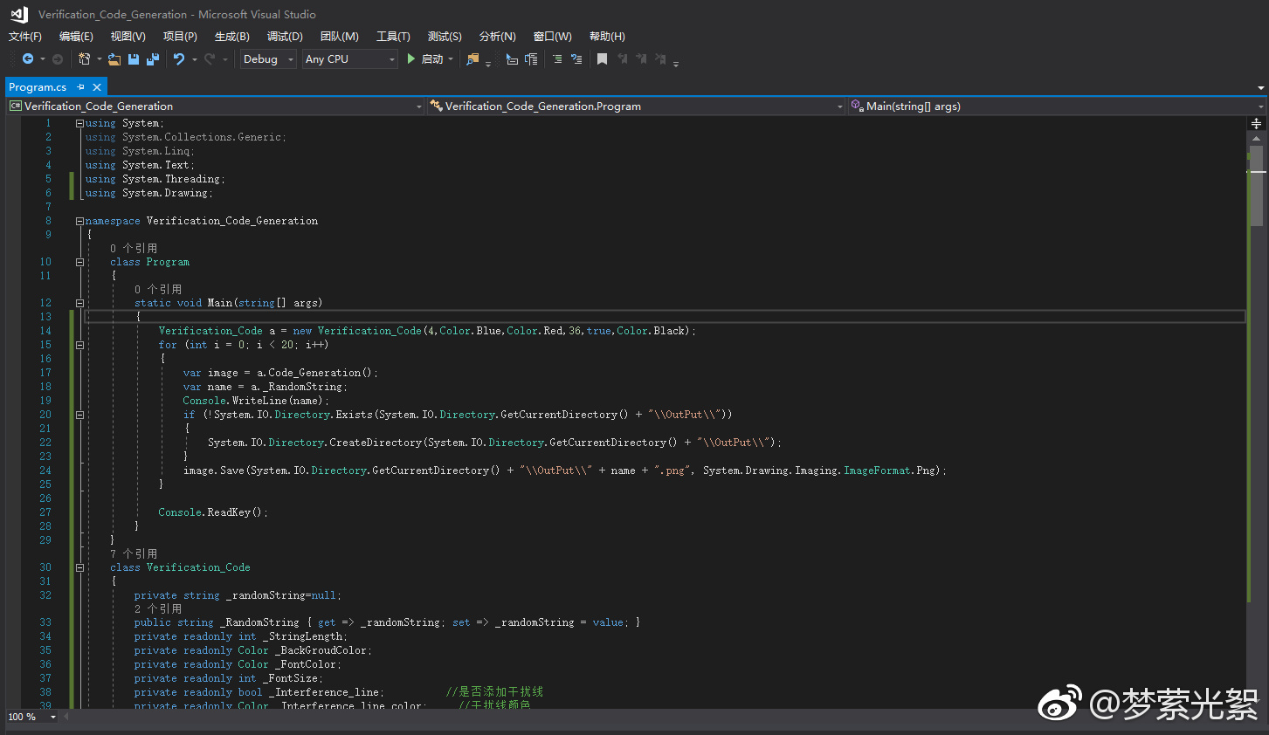Viewport: 1269px width, 735px height.
Task: Collapse the for loop code block
Action: click(79, 345)
